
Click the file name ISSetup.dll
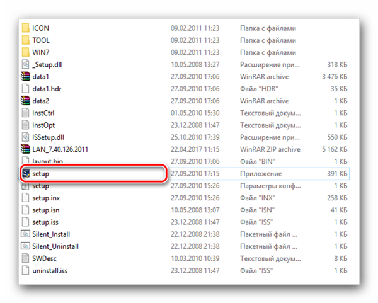tap(49, 137)
